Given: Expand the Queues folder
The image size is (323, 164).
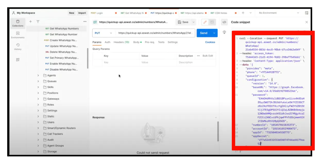Looking at the screenshot, I should coord(38,81).
